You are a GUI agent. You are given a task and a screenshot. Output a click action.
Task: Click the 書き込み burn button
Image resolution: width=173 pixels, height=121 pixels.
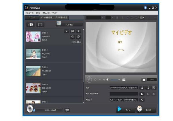coord(146,110)
